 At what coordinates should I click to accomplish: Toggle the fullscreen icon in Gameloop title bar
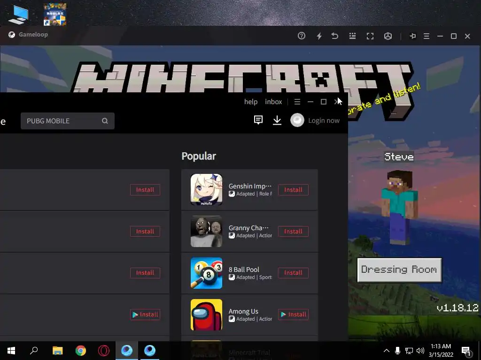point(370,36)
